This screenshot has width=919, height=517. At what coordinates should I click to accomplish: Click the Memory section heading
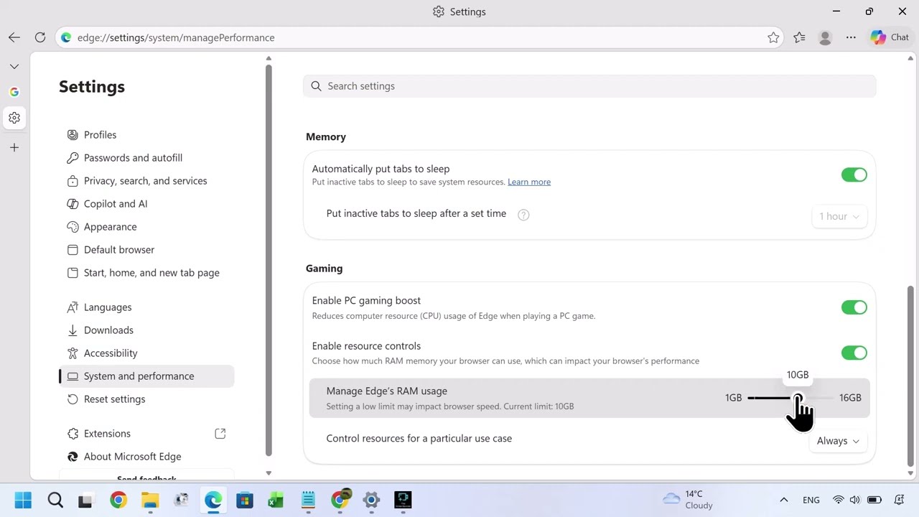tap(326, 136)
